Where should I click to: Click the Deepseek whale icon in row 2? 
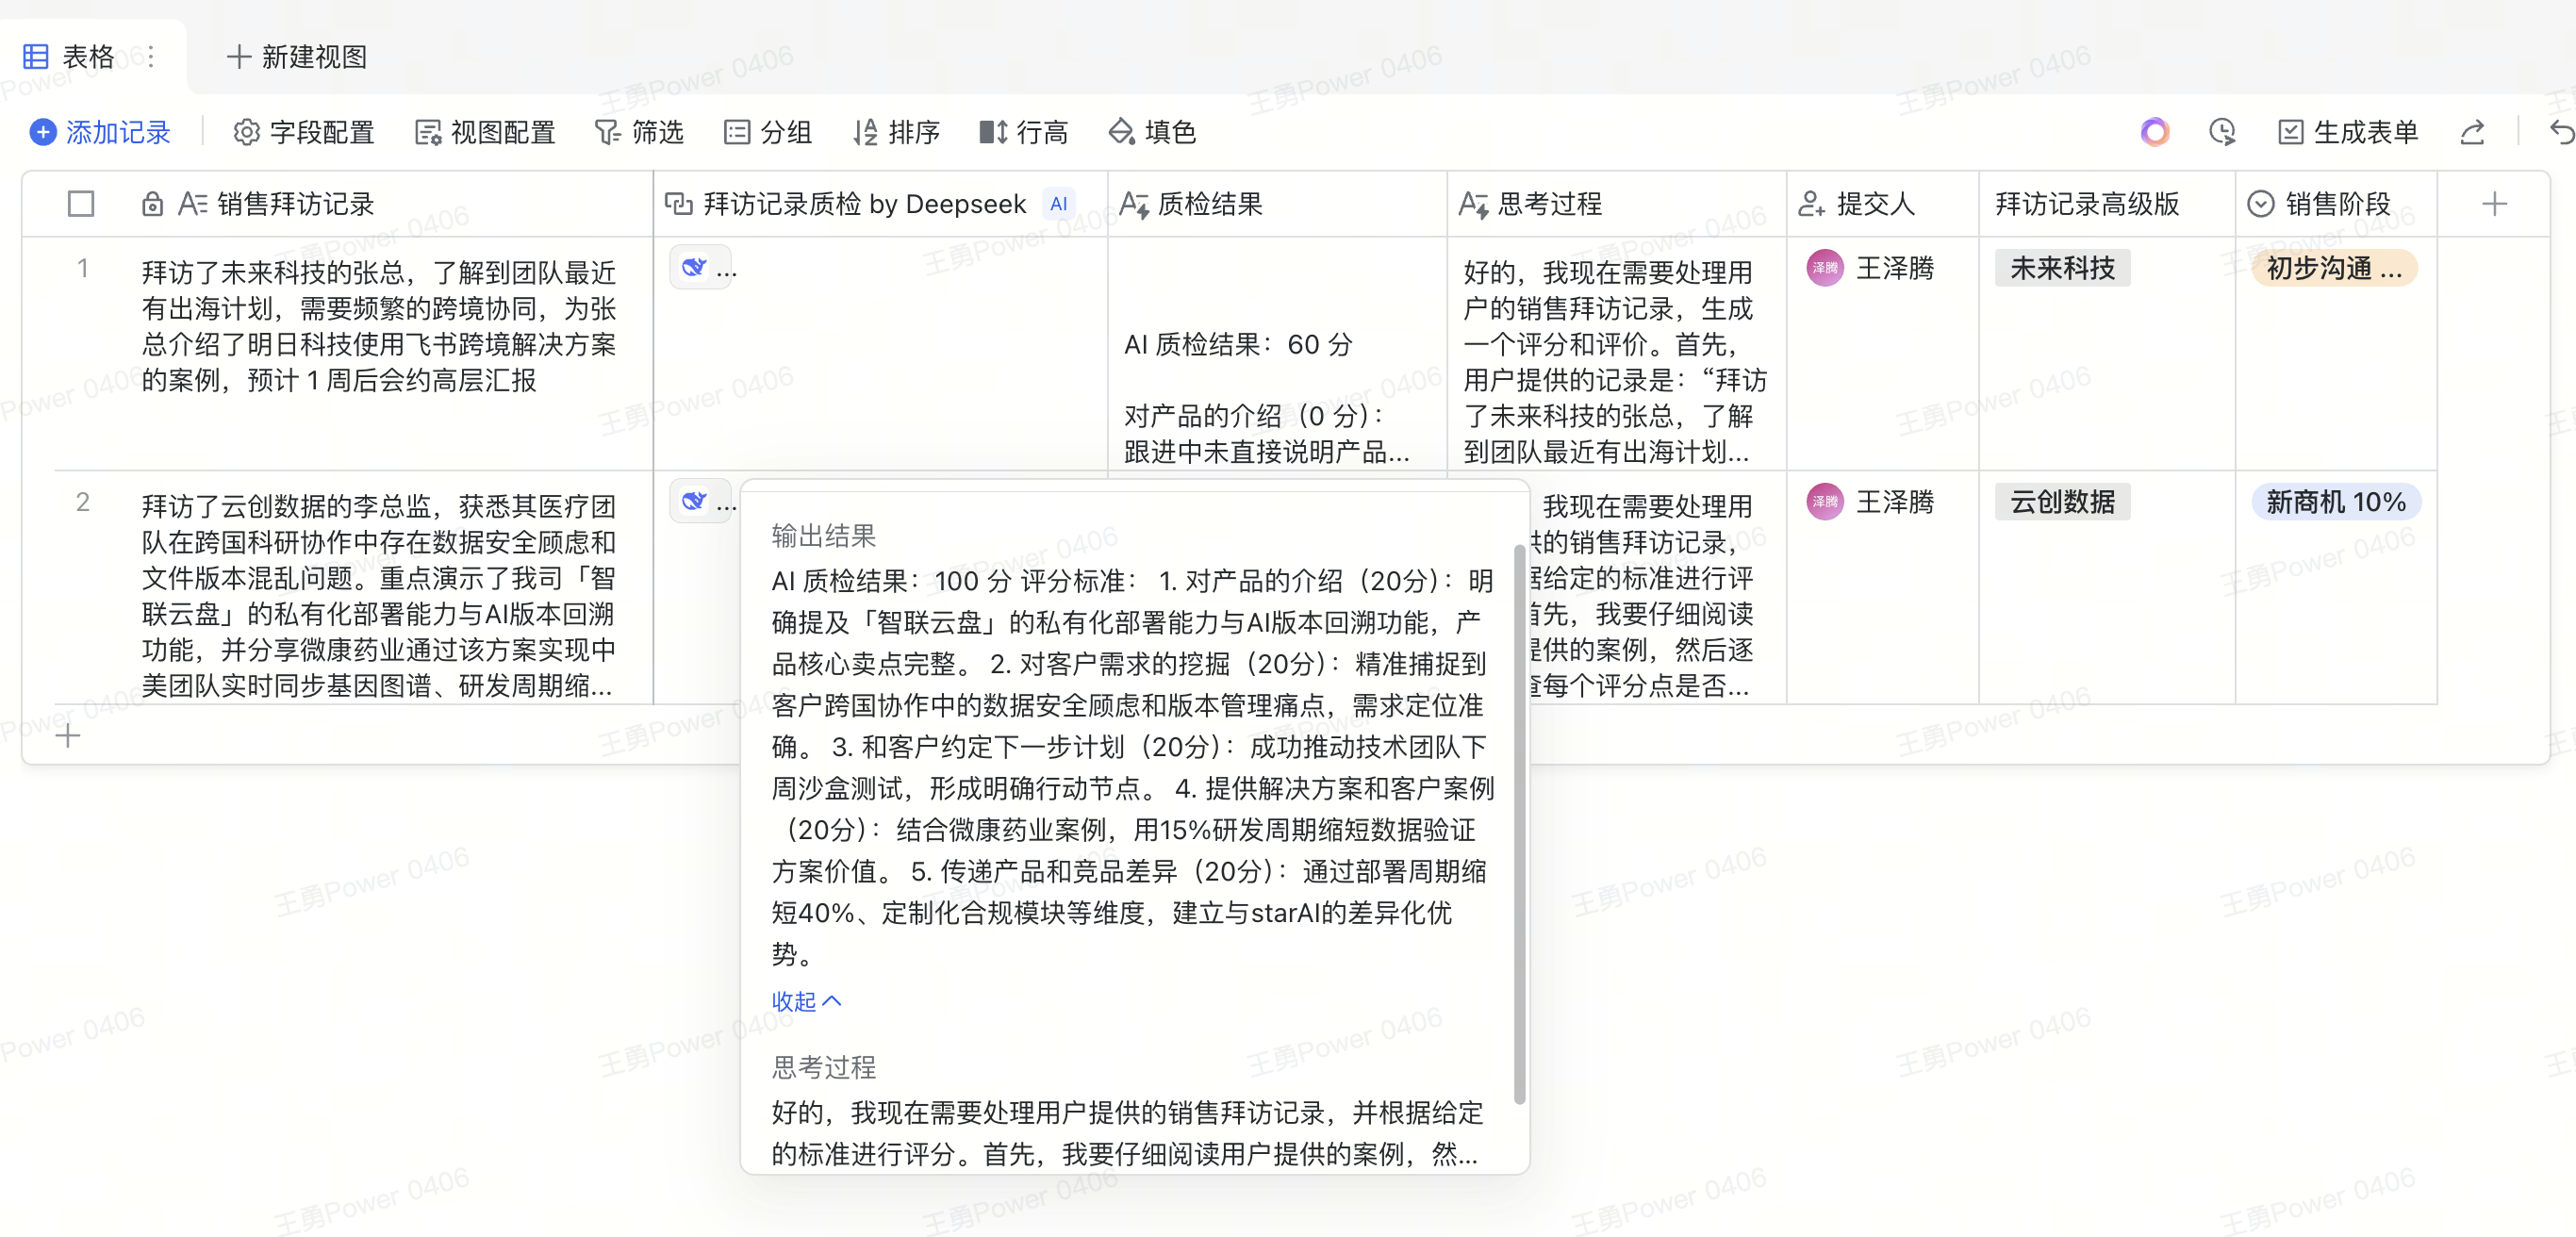[x=694, y=501]
